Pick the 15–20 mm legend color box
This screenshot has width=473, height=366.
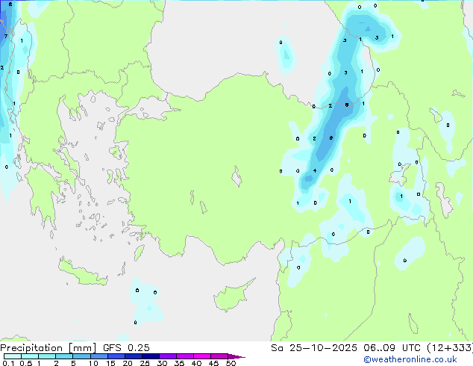[x=116, y=356]
